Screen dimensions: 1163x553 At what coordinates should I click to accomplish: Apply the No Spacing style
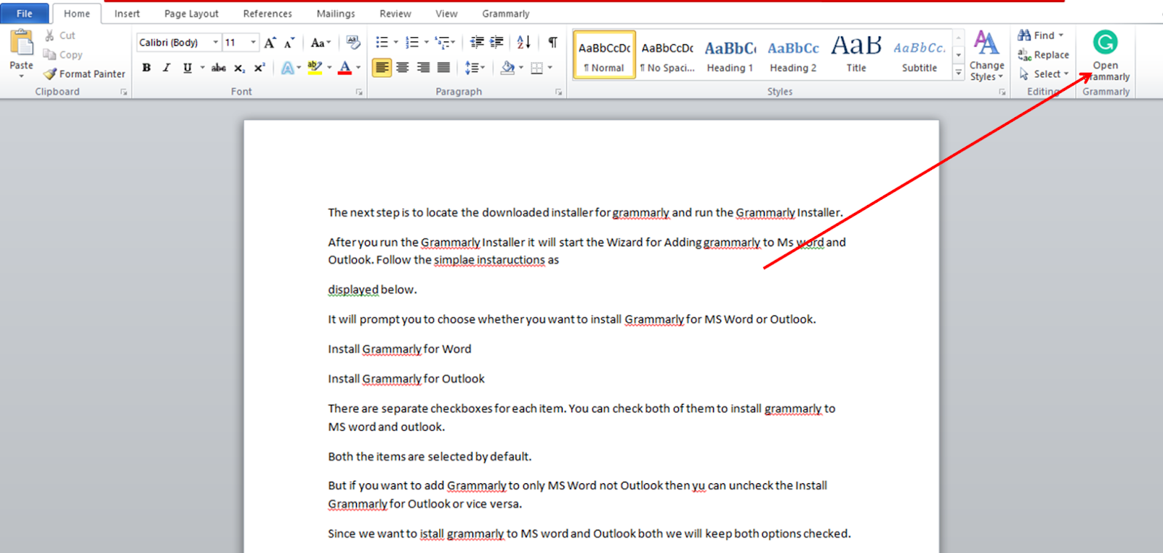667,55
